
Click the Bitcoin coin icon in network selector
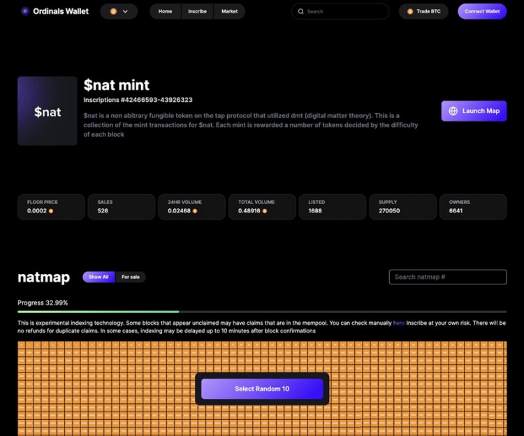114,11
